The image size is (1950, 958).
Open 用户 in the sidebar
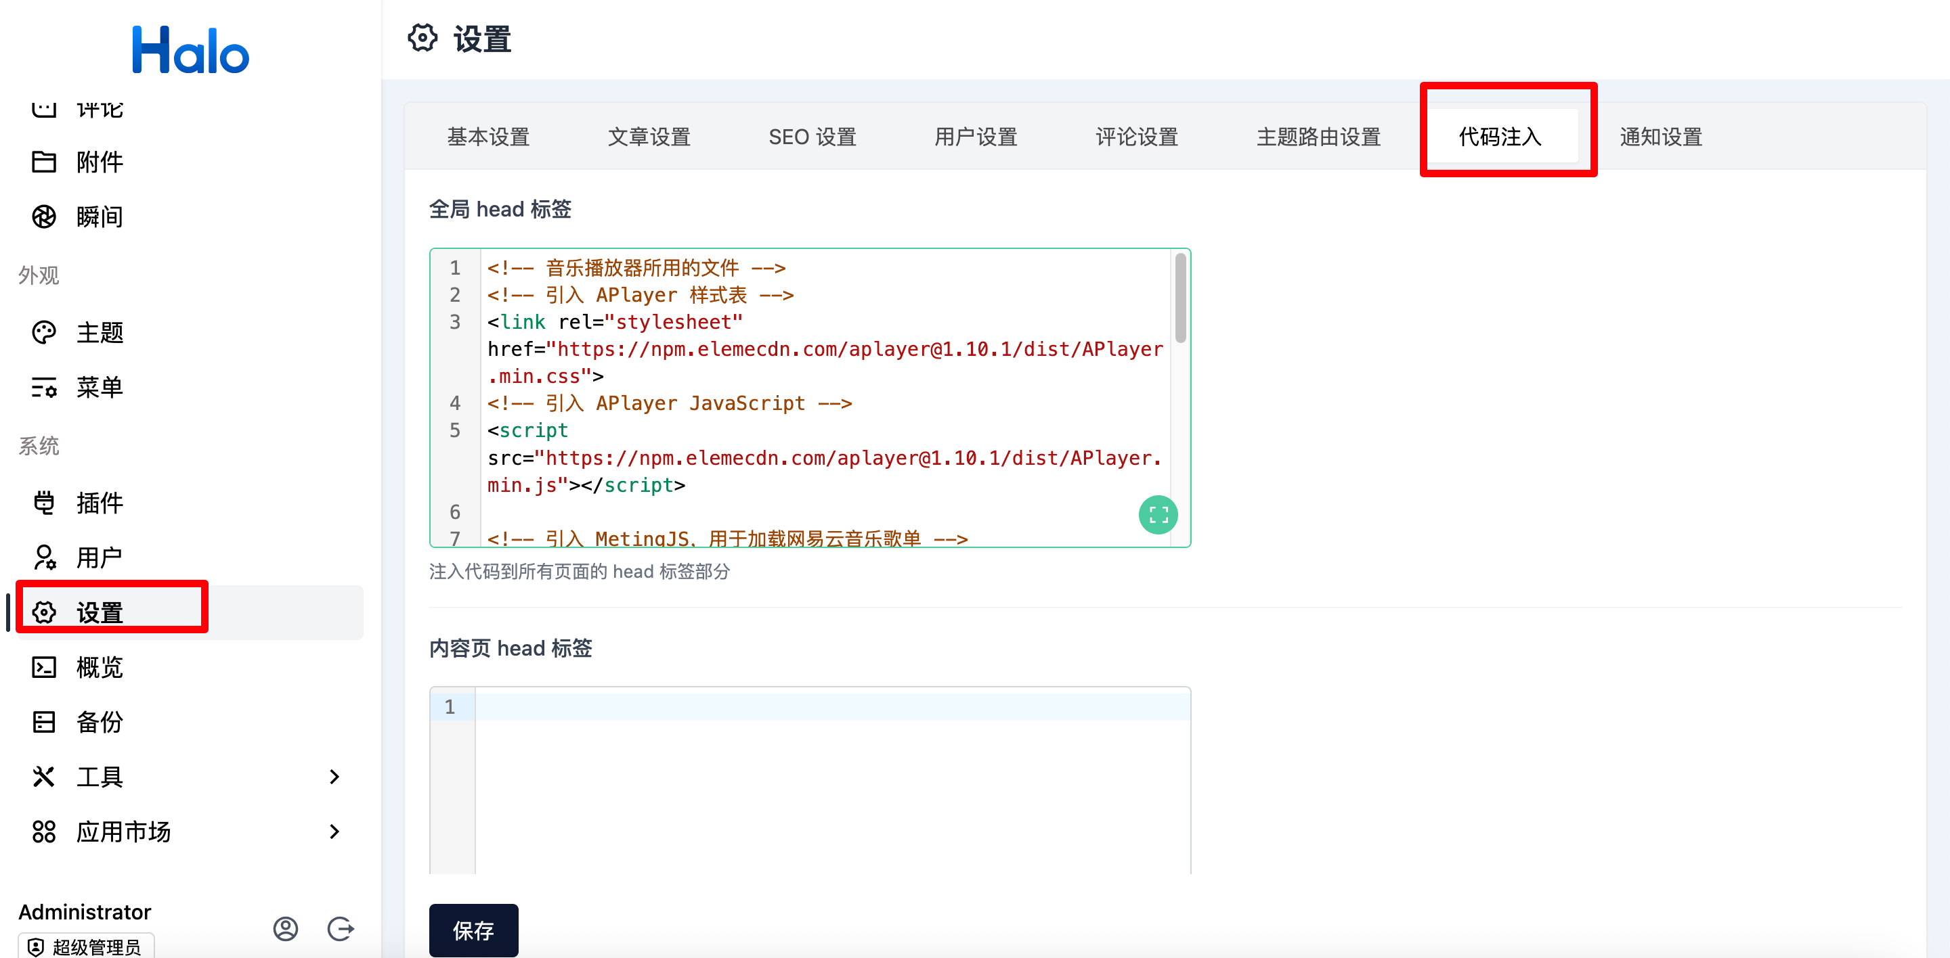tap(98, 557)
